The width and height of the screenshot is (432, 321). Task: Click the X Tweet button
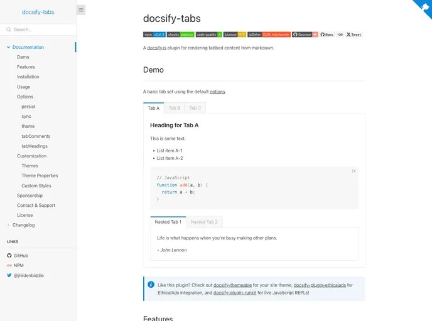[x=354, y=34]
